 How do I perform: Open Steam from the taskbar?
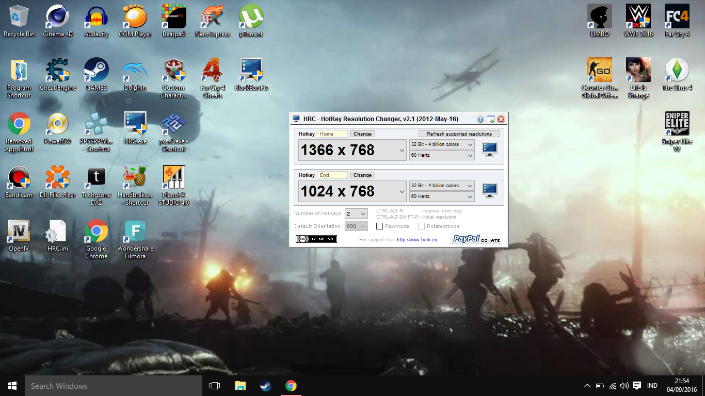(x=266, y=386)
